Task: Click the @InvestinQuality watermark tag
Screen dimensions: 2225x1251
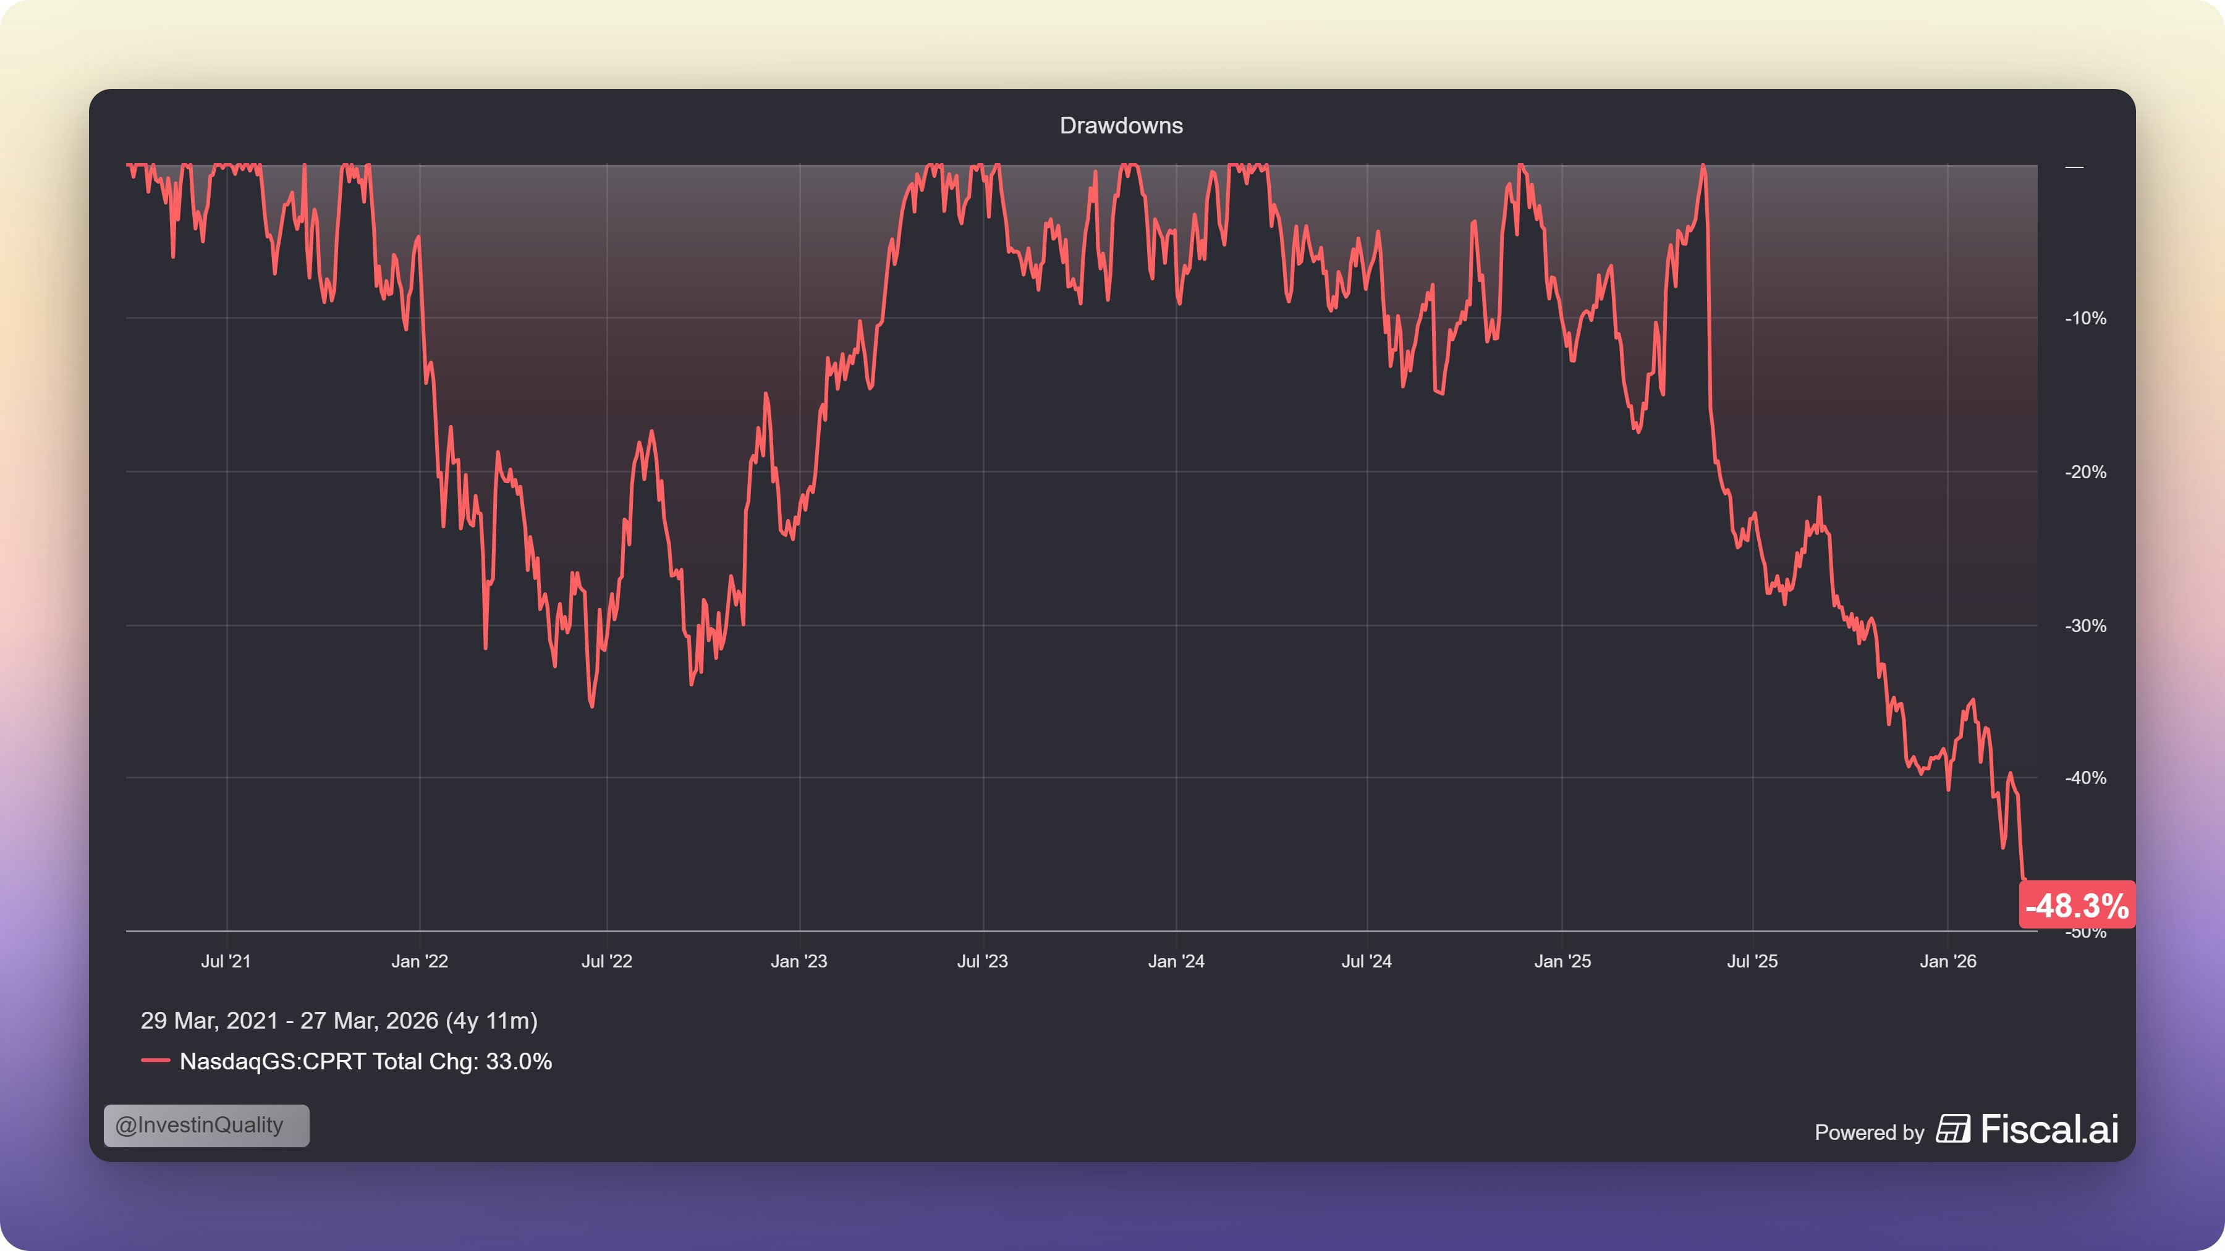Action: pos(206,1125)
